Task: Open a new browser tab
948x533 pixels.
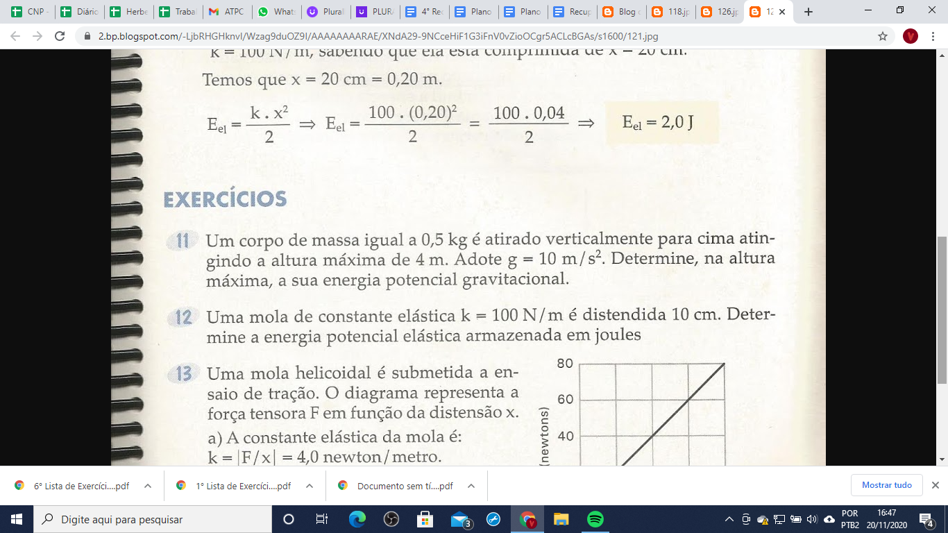Action: tap(808, 12)
